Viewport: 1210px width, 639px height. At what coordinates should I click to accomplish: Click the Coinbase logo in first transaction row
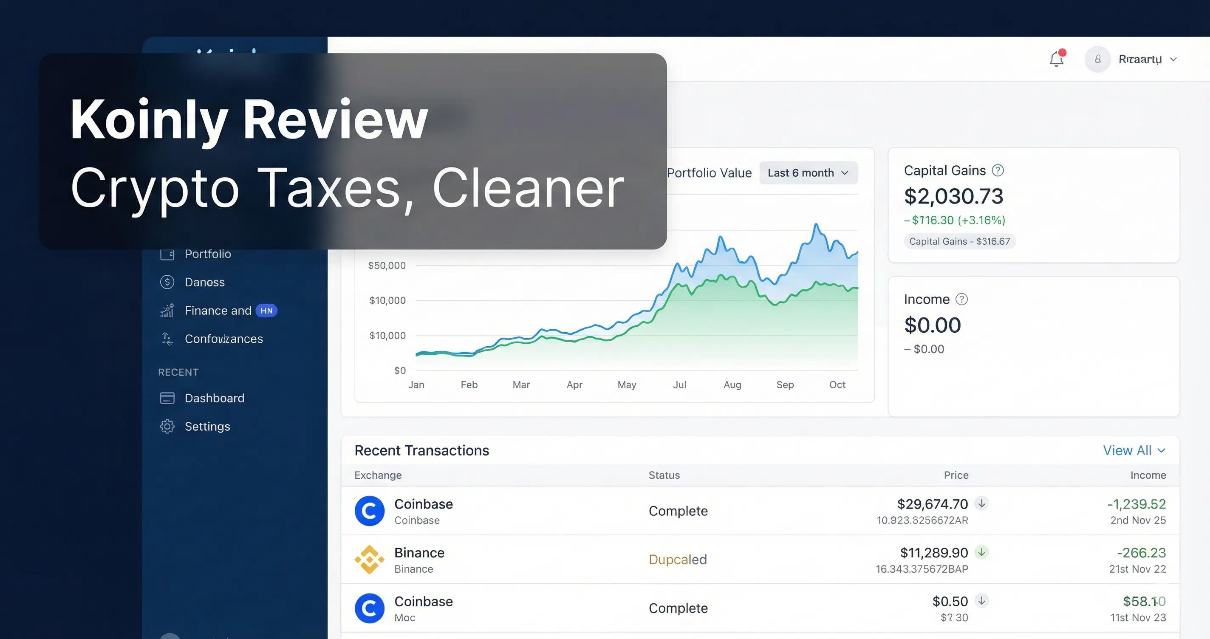[x=370, y=511]
